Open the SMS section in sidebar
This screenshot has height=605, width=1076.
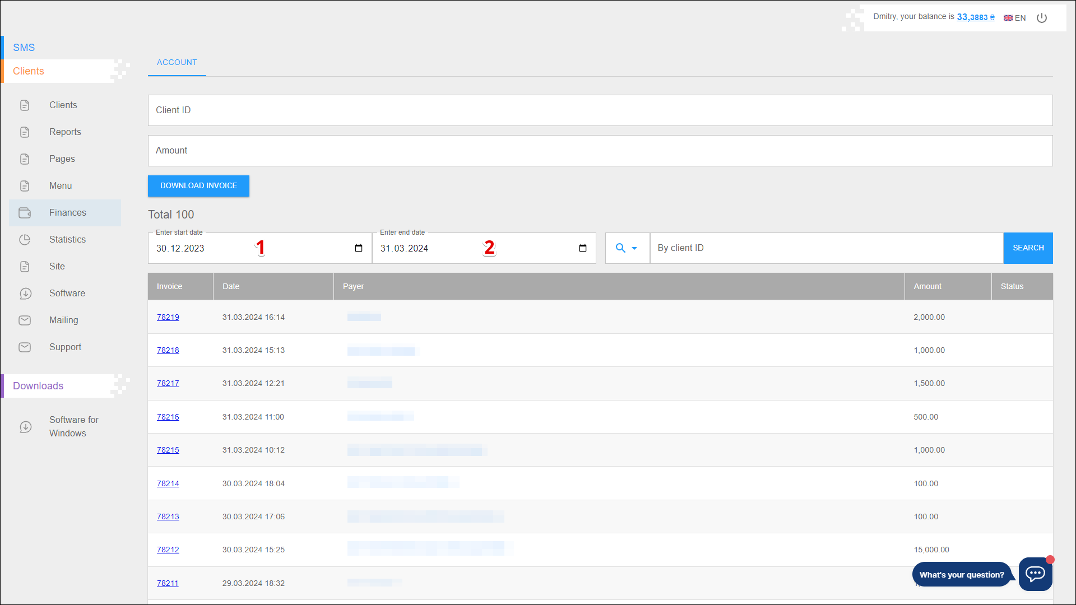pyautogui.click(x=24, y=48)
